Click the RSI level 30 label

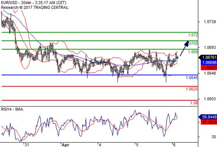(x=213, y=137)
